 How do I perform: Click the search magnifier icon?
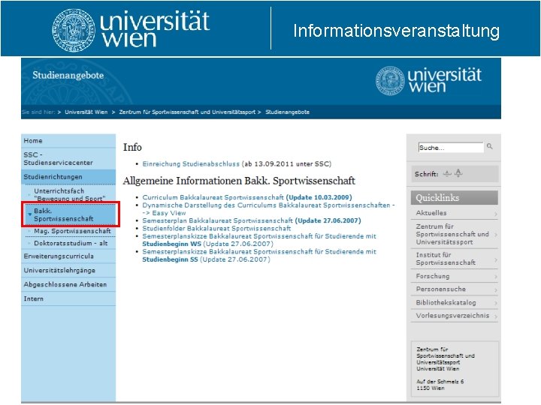click(490, 147)
